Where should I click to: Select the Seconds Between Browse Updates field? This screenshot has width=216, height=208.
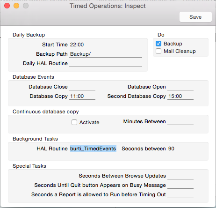pos(180,176)
